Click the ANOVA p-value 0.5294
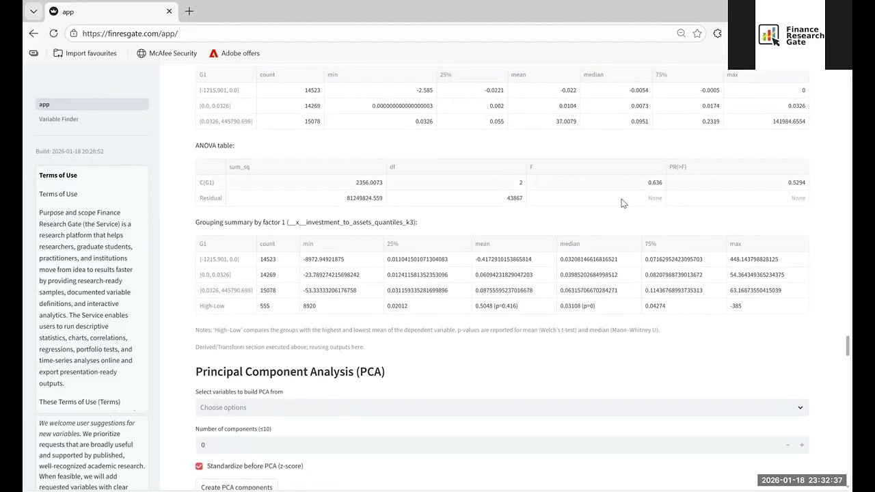 [796, 182]
